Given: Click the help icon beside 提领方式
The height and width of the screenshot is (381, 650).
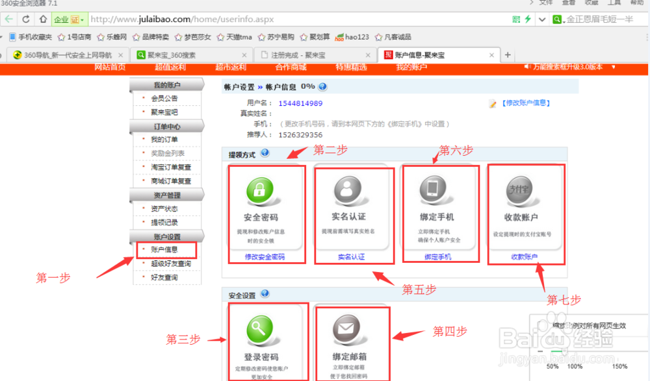Looking at the screenshot, I should (x=264, y=153).
